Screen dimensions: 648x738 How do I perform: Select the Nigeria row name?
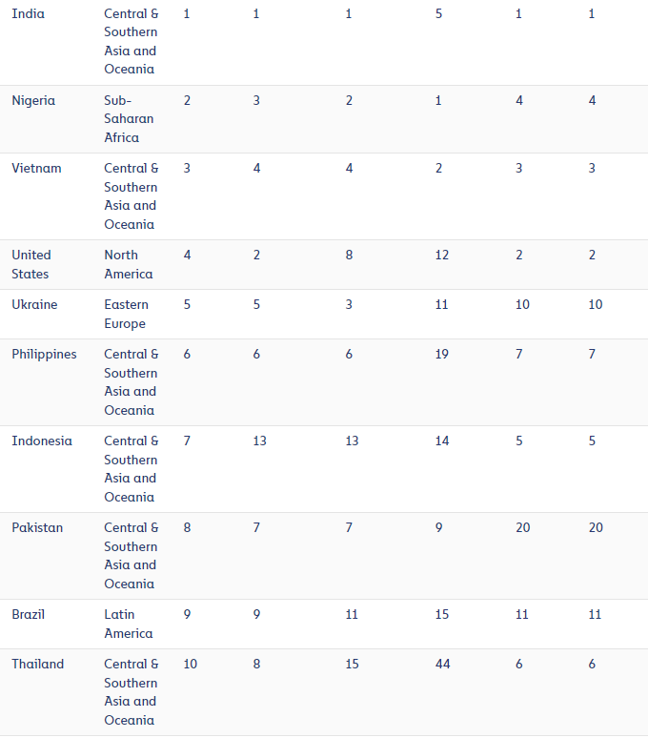click(33, 100)
